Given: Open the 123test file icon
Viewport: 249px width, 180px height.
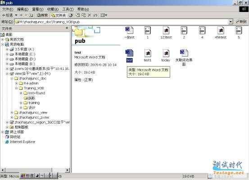Looking at the screenshot, I should [166, 32].
